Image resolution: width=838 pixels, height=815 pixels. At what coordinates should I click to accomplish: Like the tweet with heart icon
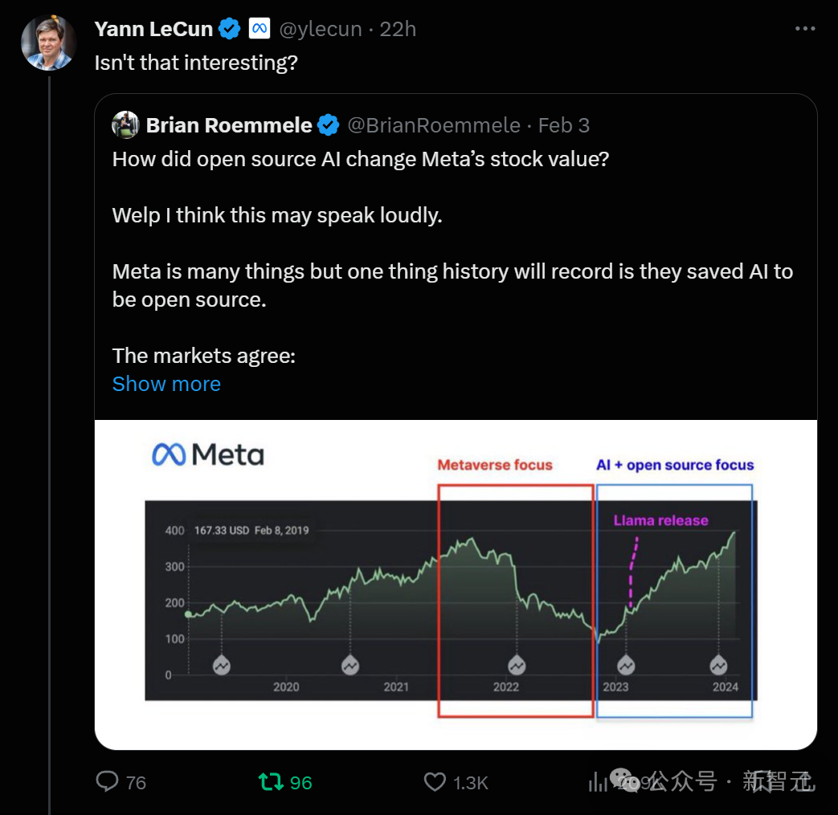(x=435, y=782)
